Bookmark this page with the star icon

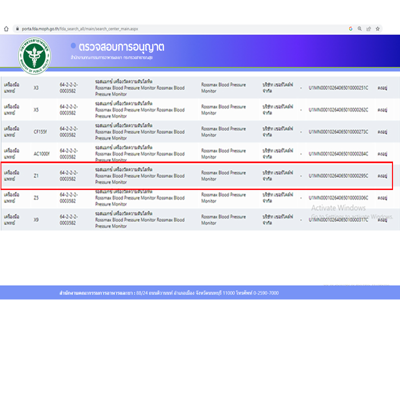click(377, 29)
